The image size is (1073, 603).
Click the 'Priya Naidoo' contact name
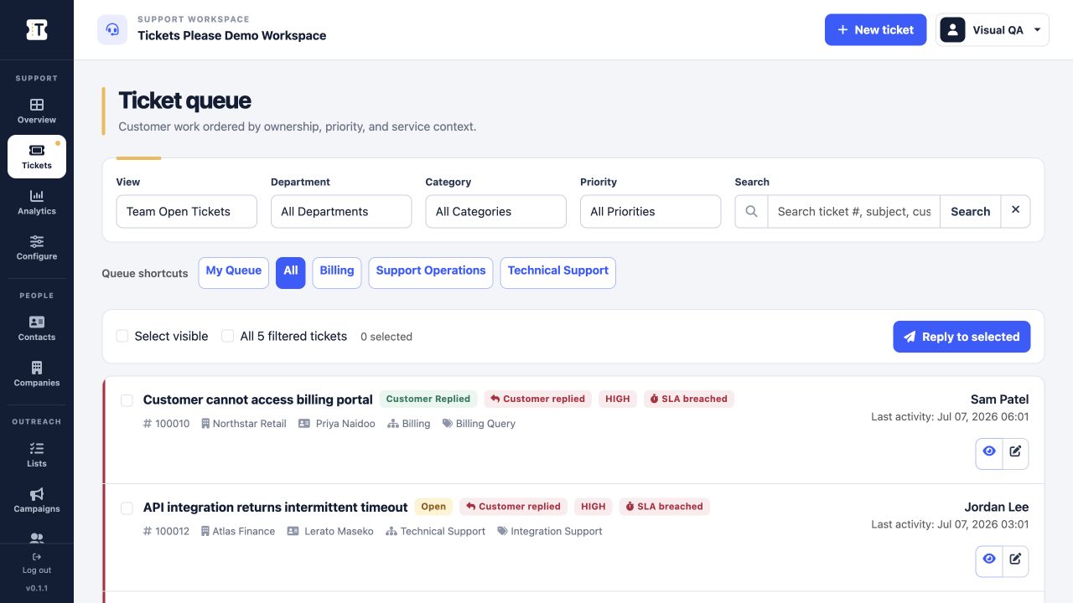coord(345,424)
